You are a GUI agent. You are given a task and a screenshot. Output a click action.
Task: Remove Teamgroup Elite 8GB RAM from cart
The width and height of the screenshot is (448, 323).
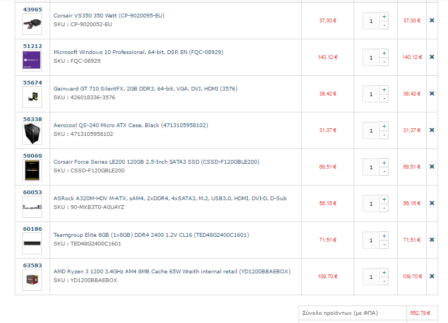pyautogui.click(x=432, y=240)
